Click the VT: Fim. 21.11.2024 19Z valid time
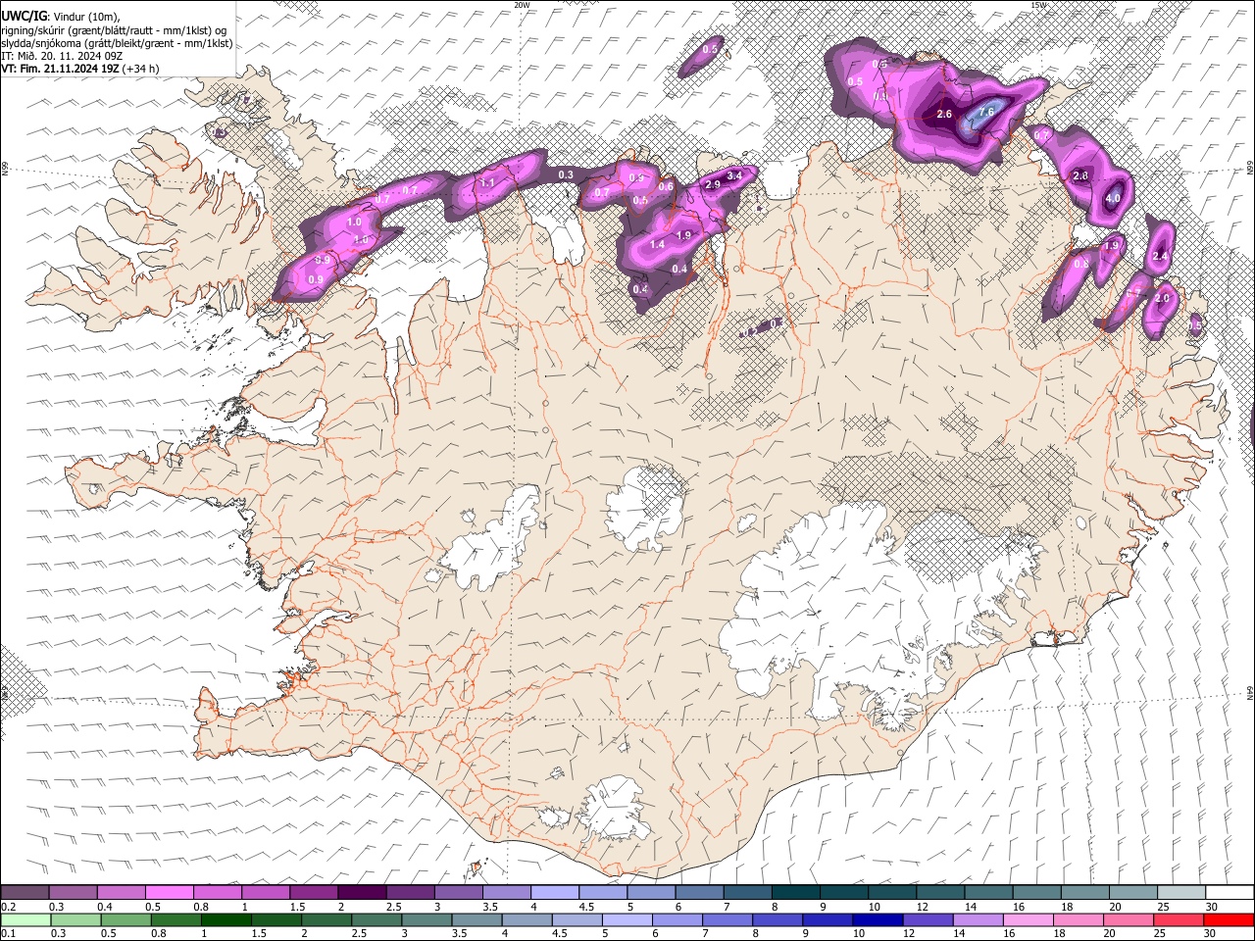The image size is (1255, 941). 61,69
